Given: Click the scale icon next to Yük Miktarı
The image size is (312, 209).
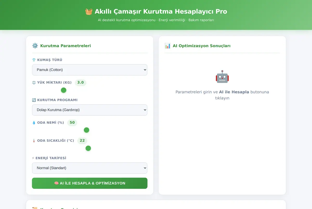Looking at the screenshot, I should pyautogui.click(x=34, y=82).
